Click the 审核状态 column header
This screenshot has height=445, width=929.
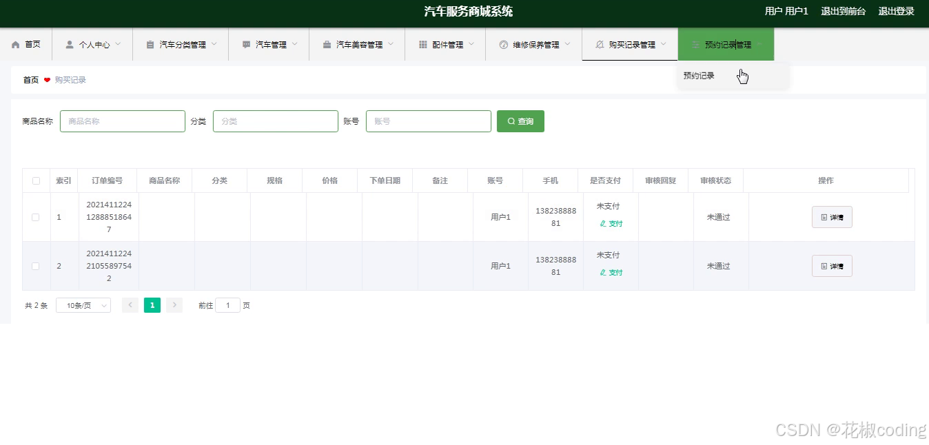(715, 180)
